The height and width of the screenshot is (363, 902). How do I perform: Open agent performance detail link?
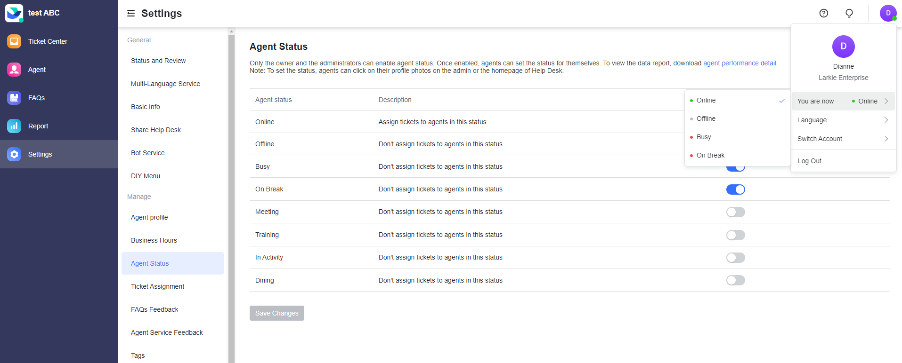[740, 63]
